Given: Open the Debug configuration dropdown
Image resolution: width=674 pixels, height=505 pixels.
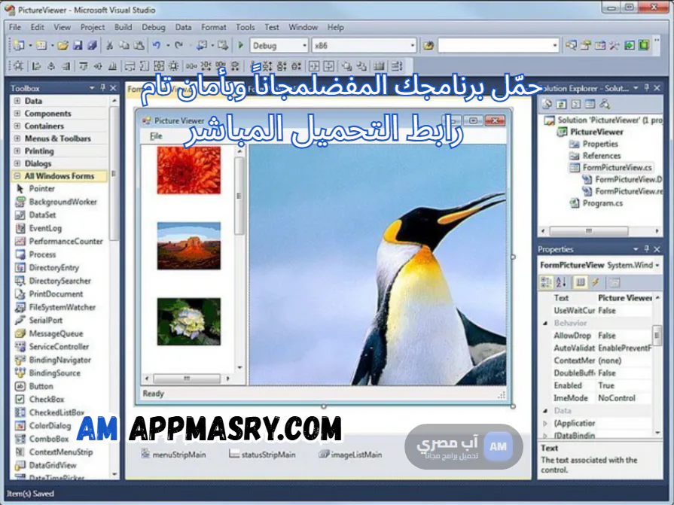Looking at the screenshot, I should pyautogui.click(x=304, y=45).
